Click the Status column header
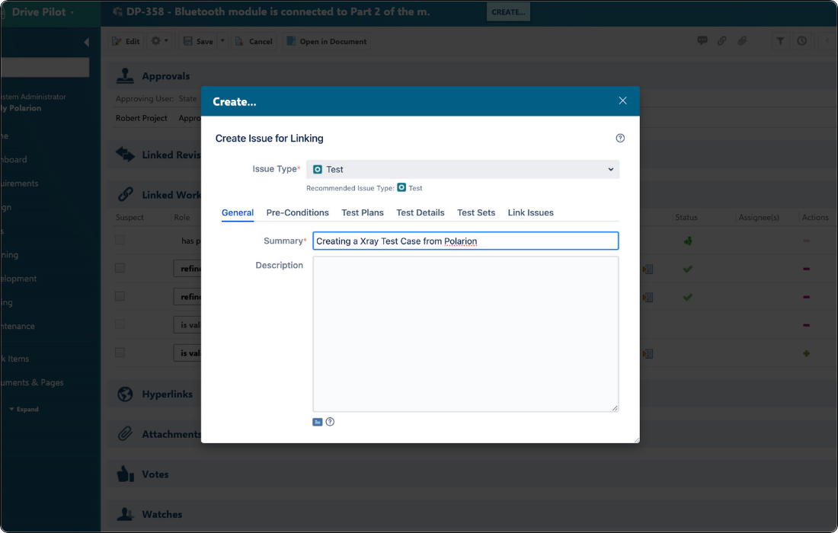Screen dimensions: 838x533 tap(686, 217)
